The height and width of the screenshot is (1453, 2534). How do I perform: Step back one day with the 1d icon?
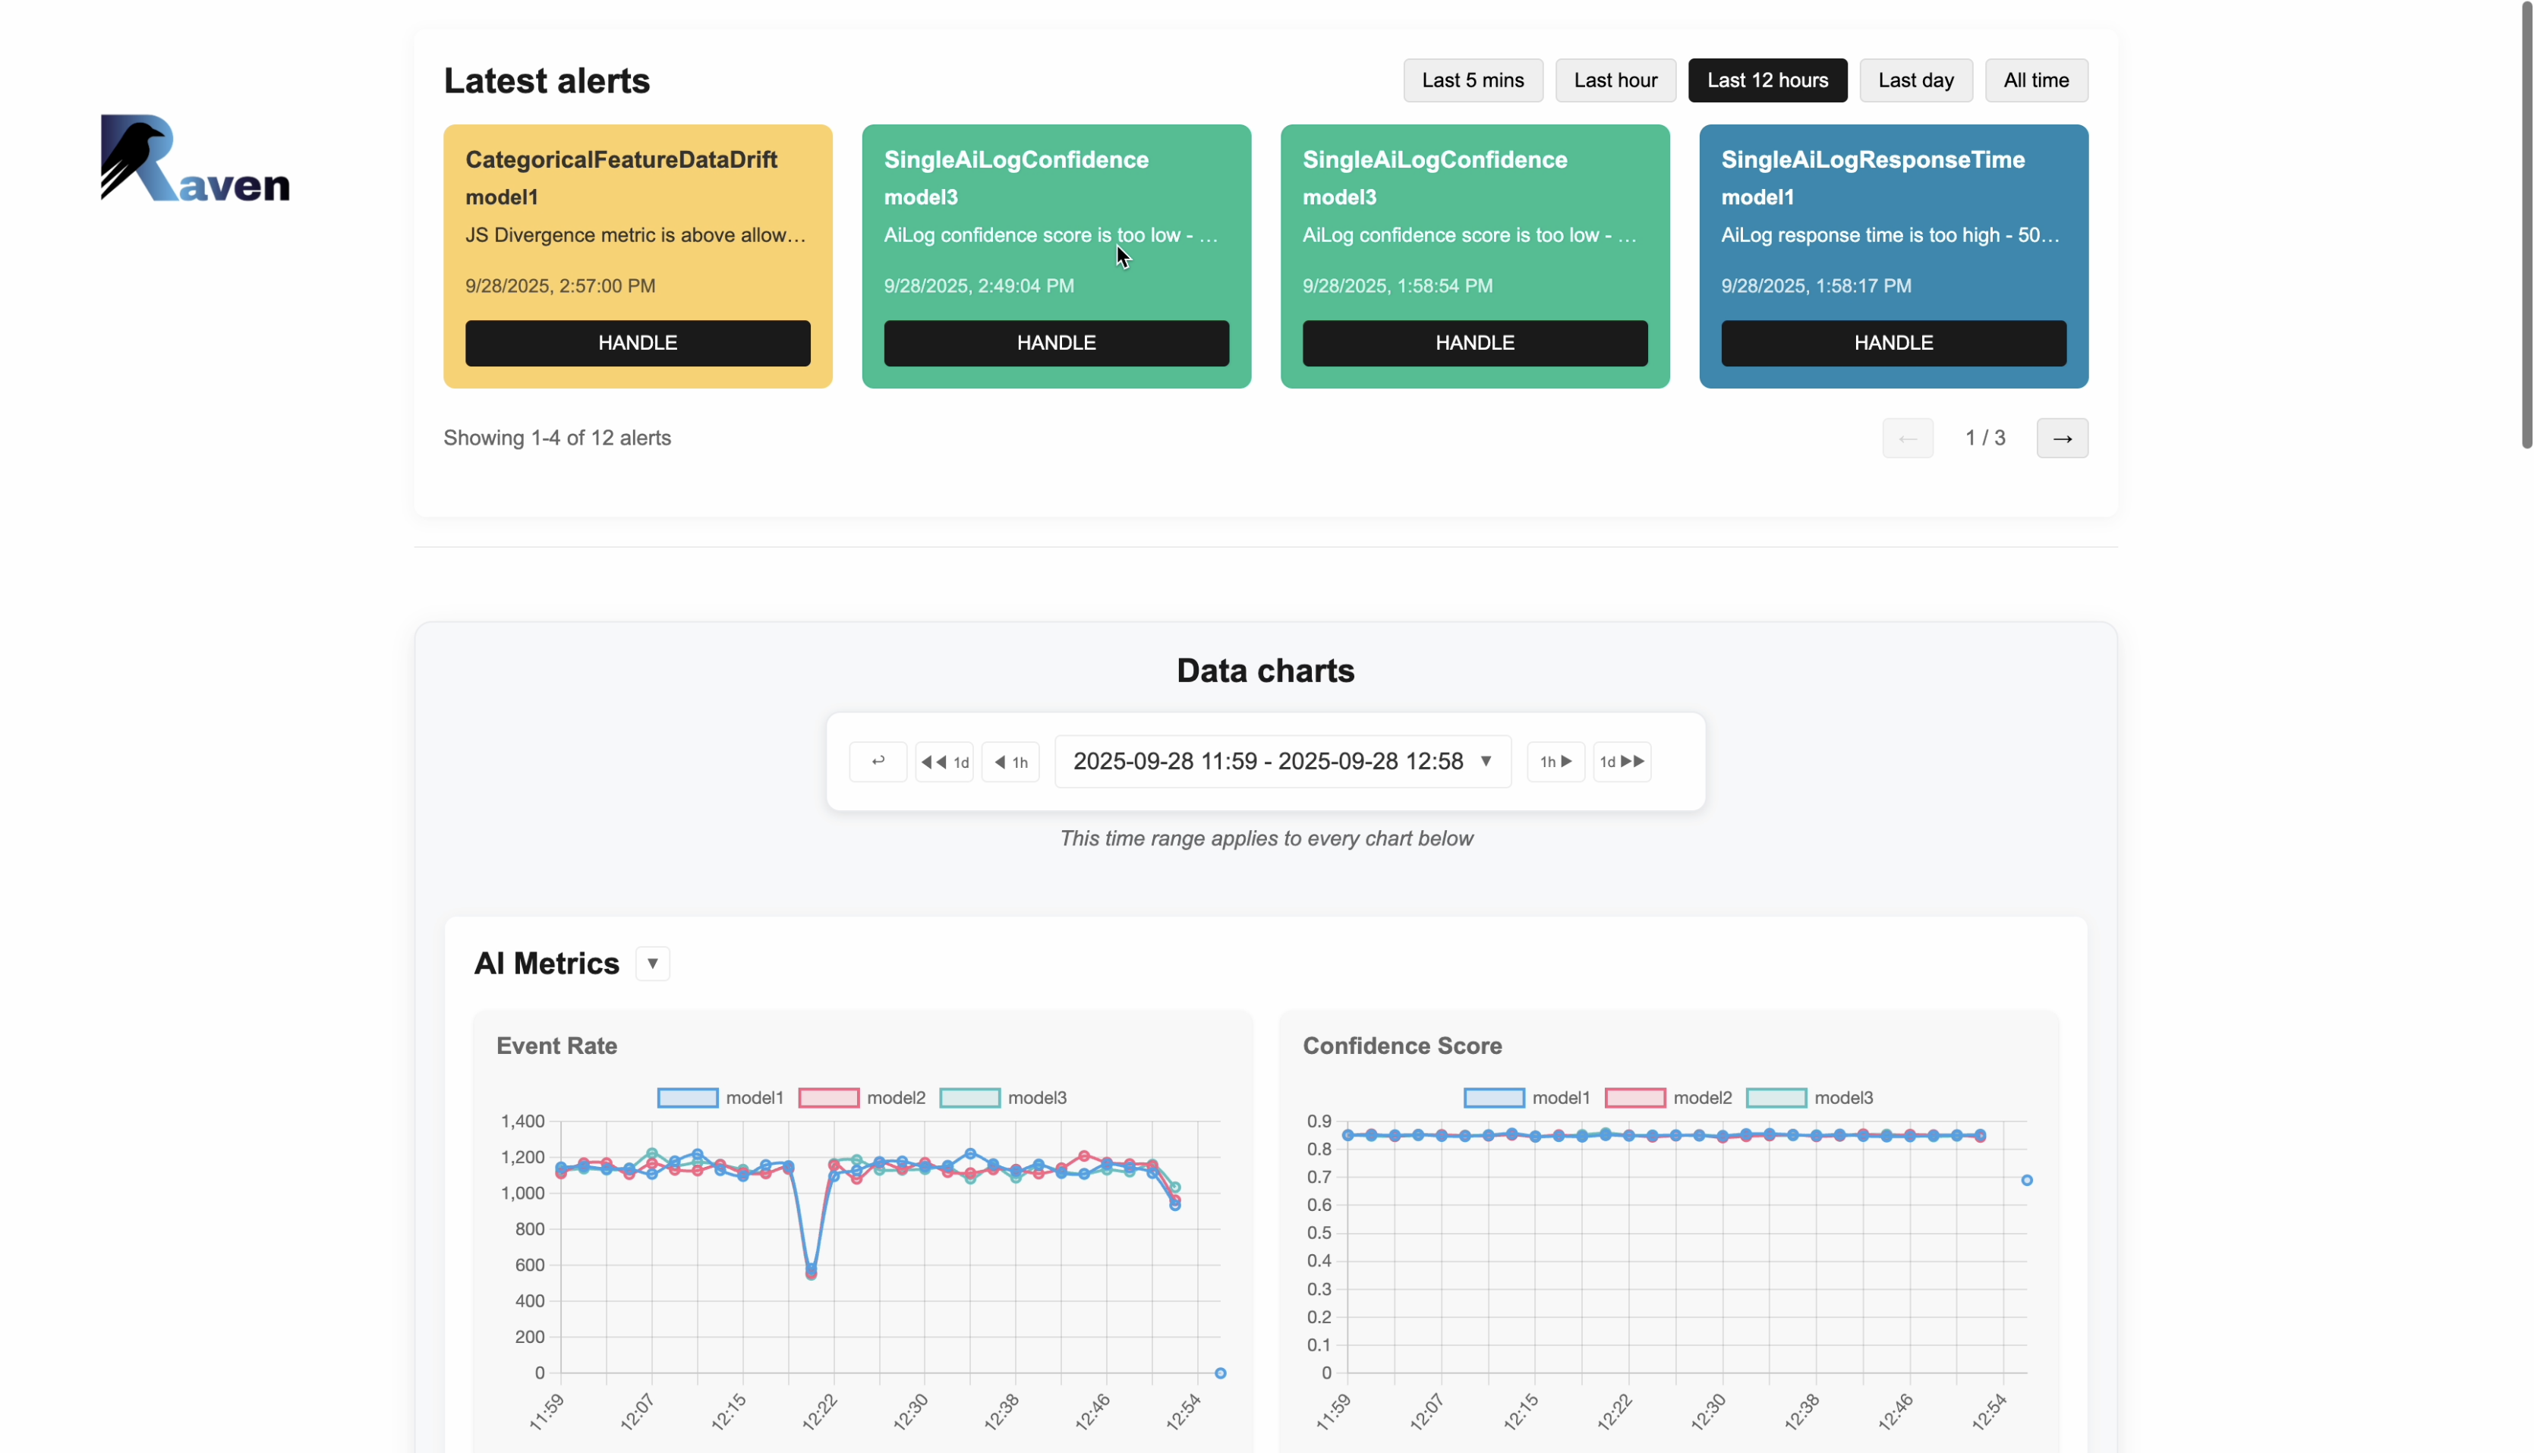943,760
